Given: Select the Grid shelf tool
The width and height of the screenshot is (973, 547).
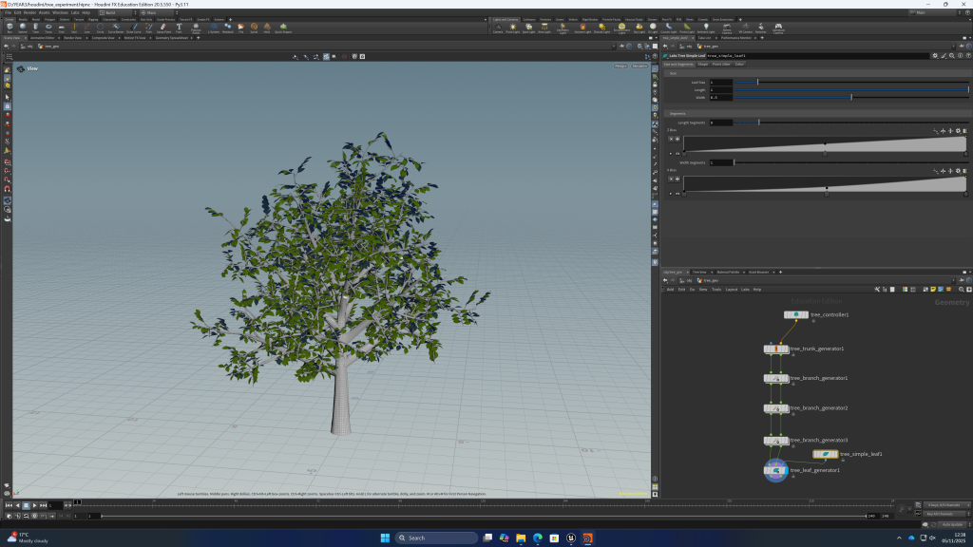Looking at the screenshot, I should pyautogui.click(x=61, y=28).
